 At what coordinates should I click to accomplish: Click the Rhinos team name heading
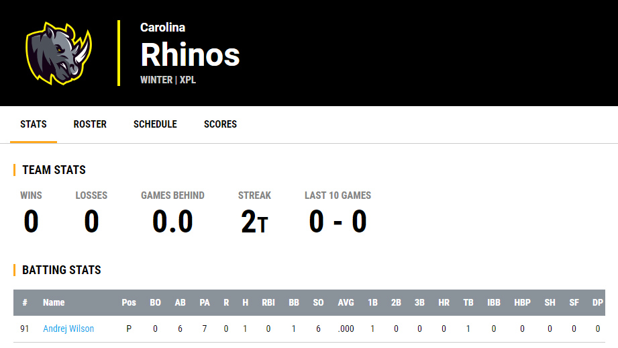tap(190, 54)
